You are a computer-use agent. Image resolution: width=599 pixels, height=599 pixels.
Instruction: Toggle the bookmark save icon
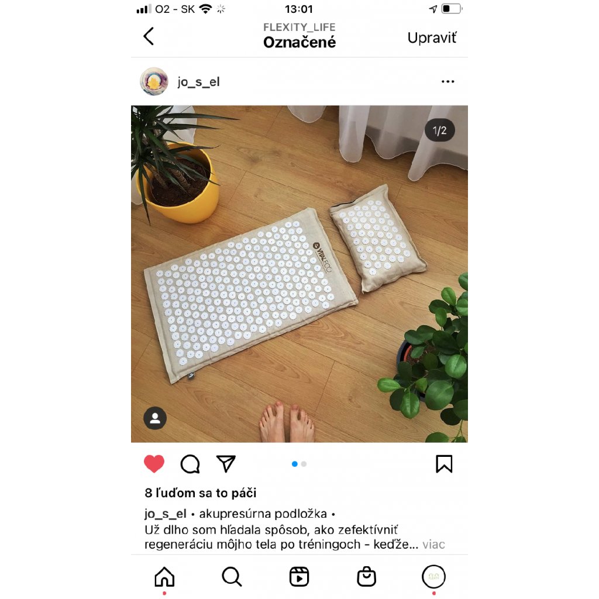click(444, 464)
